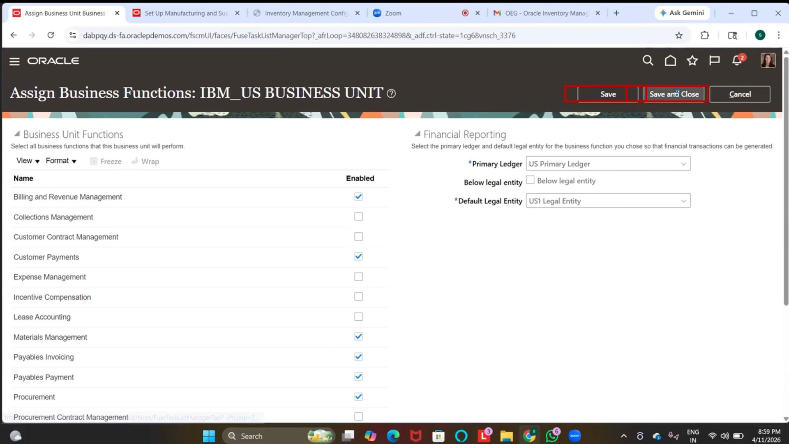
Task: Open the Oracle navigator hamburger menu
Action: 14,61
